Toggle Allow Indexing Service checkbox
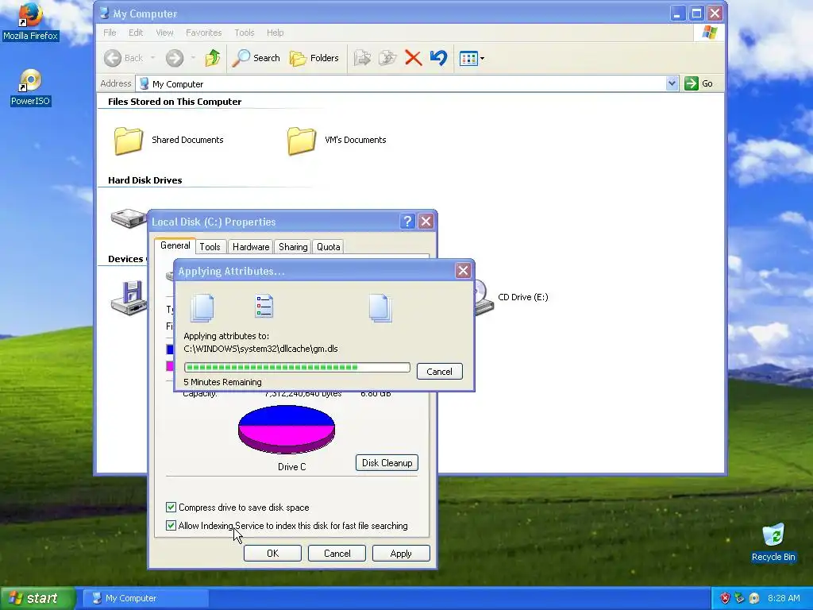This screenshot has width=813, height=610. click(x=171, y=526)
